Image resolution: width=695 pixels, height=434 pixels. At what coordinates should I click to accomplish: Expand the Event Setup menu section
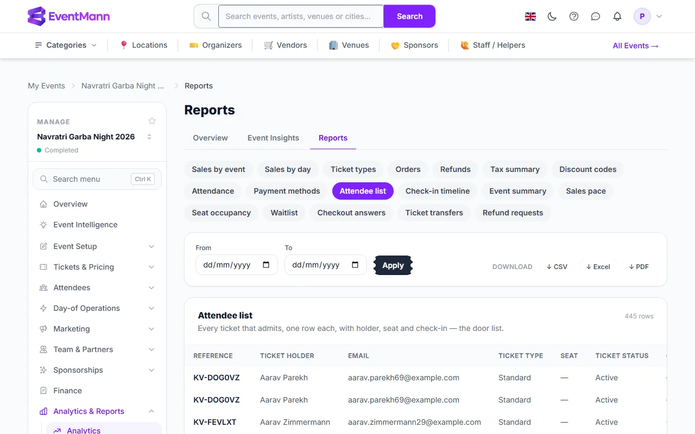(97, 246)
